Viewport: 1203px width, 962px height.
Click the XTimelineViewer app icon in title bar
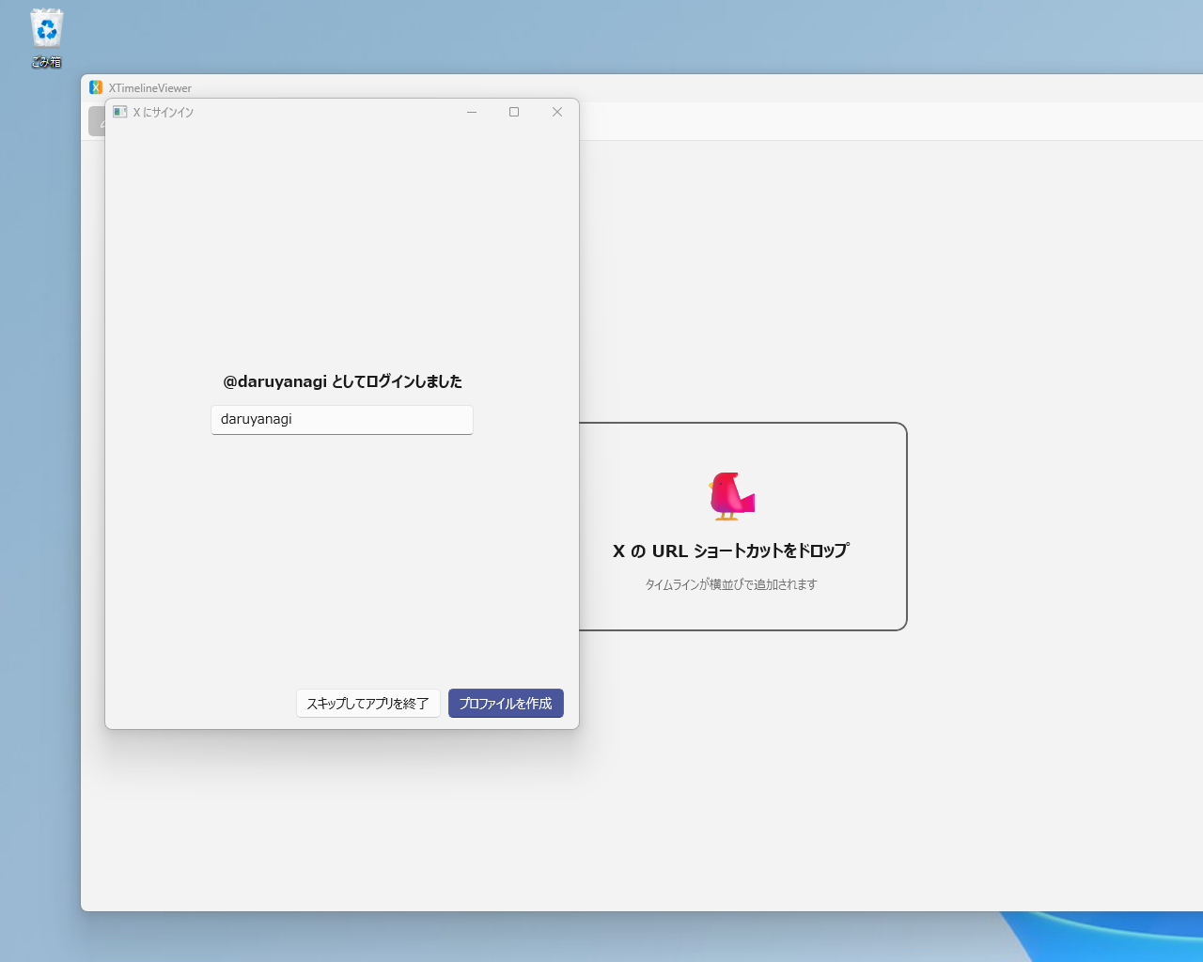pyautogui.click(x=96, y=87)
